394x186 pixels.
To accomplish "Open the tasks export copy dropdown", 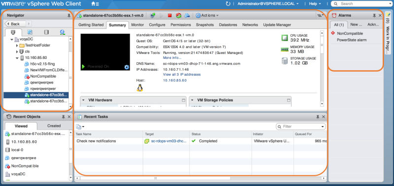I will (80, 127).
